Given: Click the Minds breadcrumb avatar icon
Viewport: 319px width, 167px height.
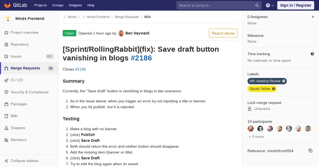Looking at the screenshot, I should click(x=65, y=17).
